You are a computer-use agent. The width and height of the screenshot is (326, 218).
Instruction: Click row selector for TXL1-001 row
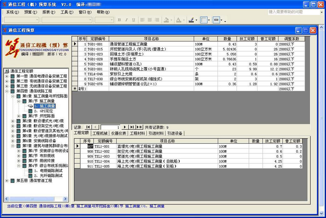click(x=77, y=146)
